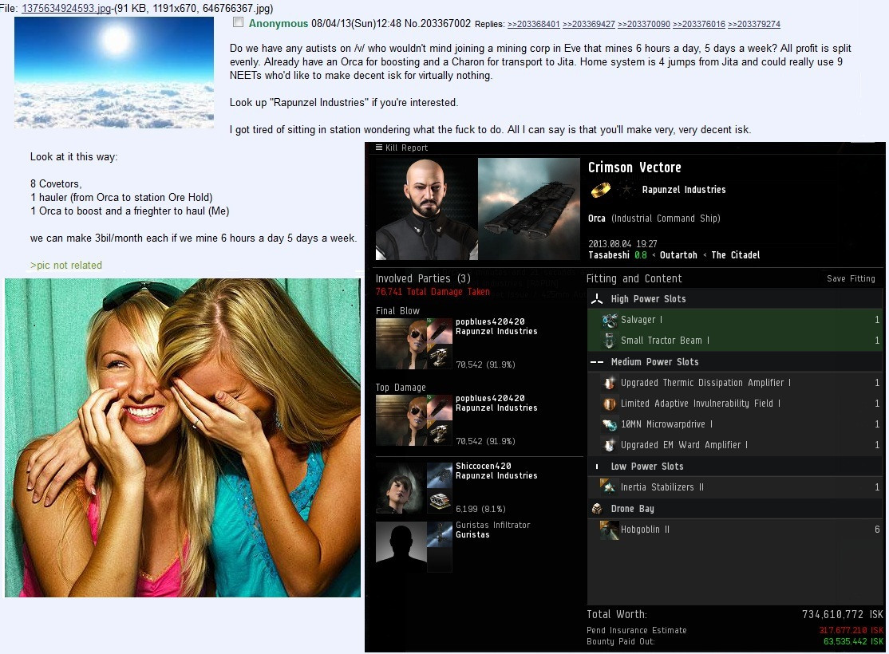889x654 pixels.
Task: Click the Upgraded Thermic Dissipation Amplifier icon
Action: pos(610,383)
